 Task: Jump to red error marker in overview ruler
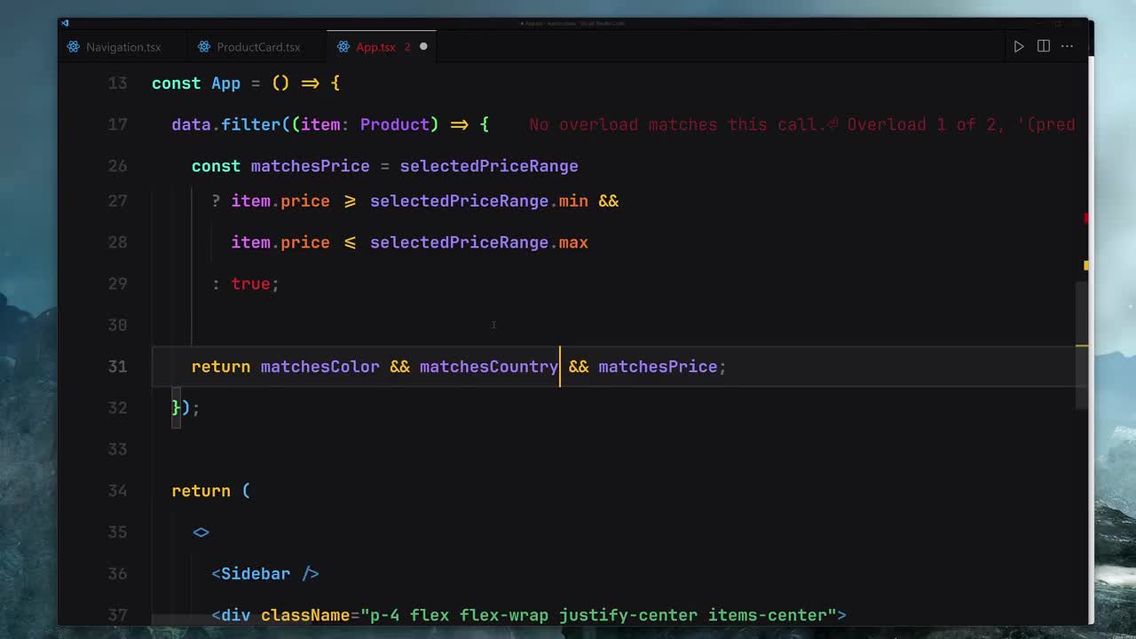[1085, 218]
